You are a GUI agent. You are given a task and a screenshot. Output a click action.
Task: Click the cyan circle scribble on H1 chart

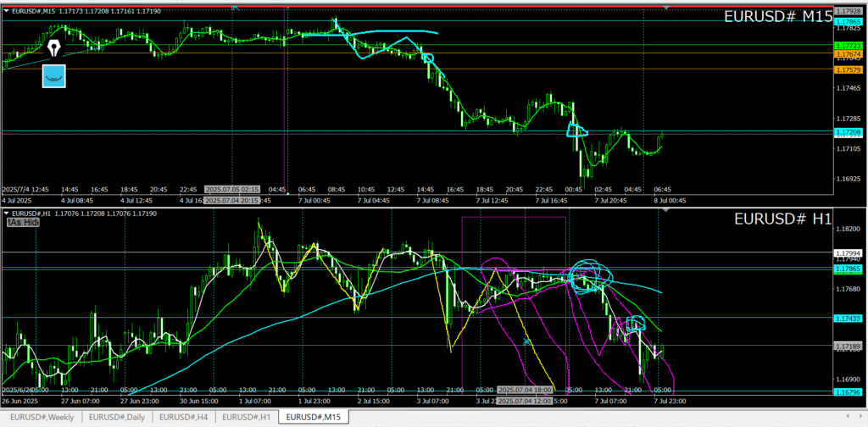click(x=587, y=274)
